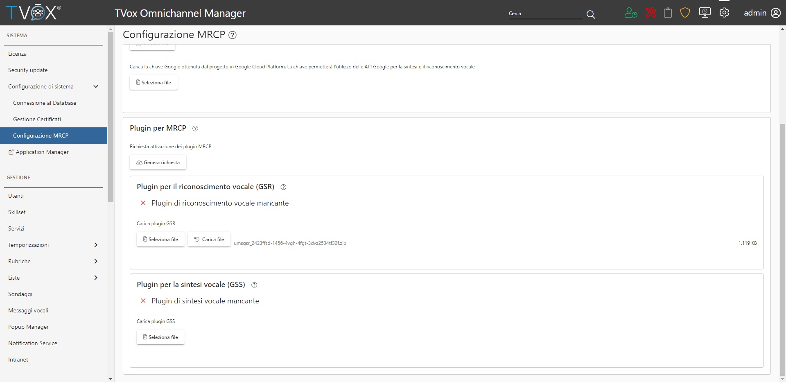Open help icon next to Configurazione MRCP title
The width and height of the screenshot is (786, 382).
click(x=233, y=35)
